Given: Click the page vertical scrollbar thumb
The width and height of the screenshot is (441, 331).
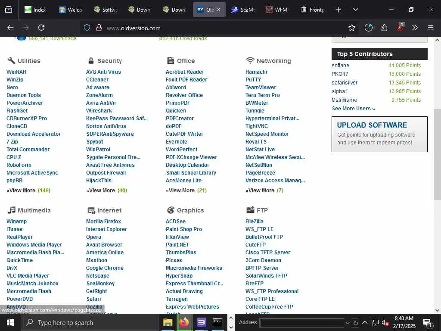Looking at the screenshot, I should 437,155.
